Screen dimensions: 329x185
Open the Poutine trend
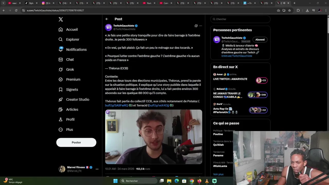pos(218,134)
